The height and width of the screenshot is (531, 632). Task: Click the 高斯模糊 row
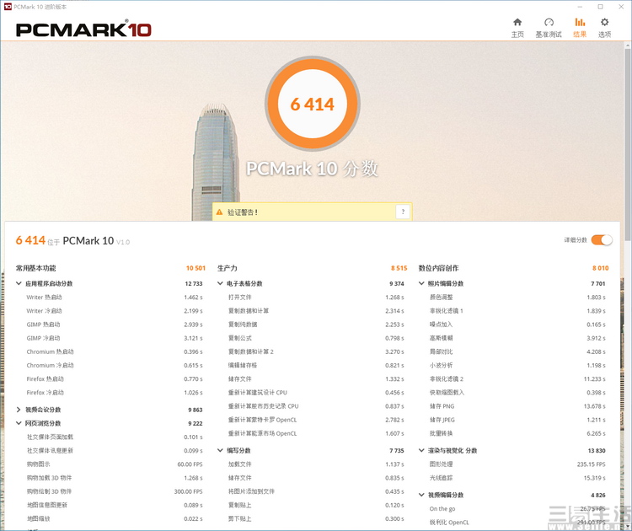coord(517,338)
